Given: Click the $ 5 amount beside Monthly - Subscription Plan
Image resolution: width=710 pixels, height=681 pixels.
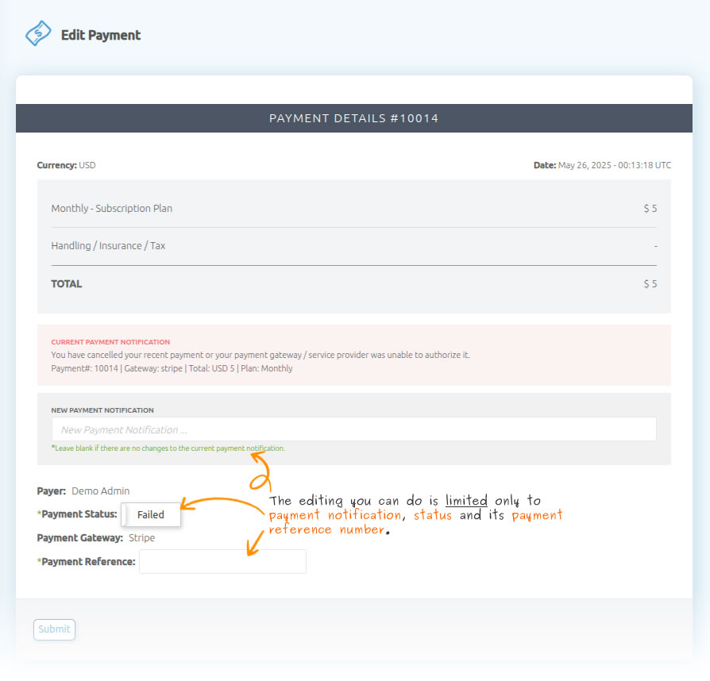Looking at the screenshot, I should [x=650, y=209].
